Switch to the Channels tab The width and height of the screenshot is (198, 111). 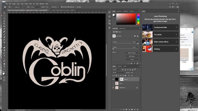coord(120,66)
